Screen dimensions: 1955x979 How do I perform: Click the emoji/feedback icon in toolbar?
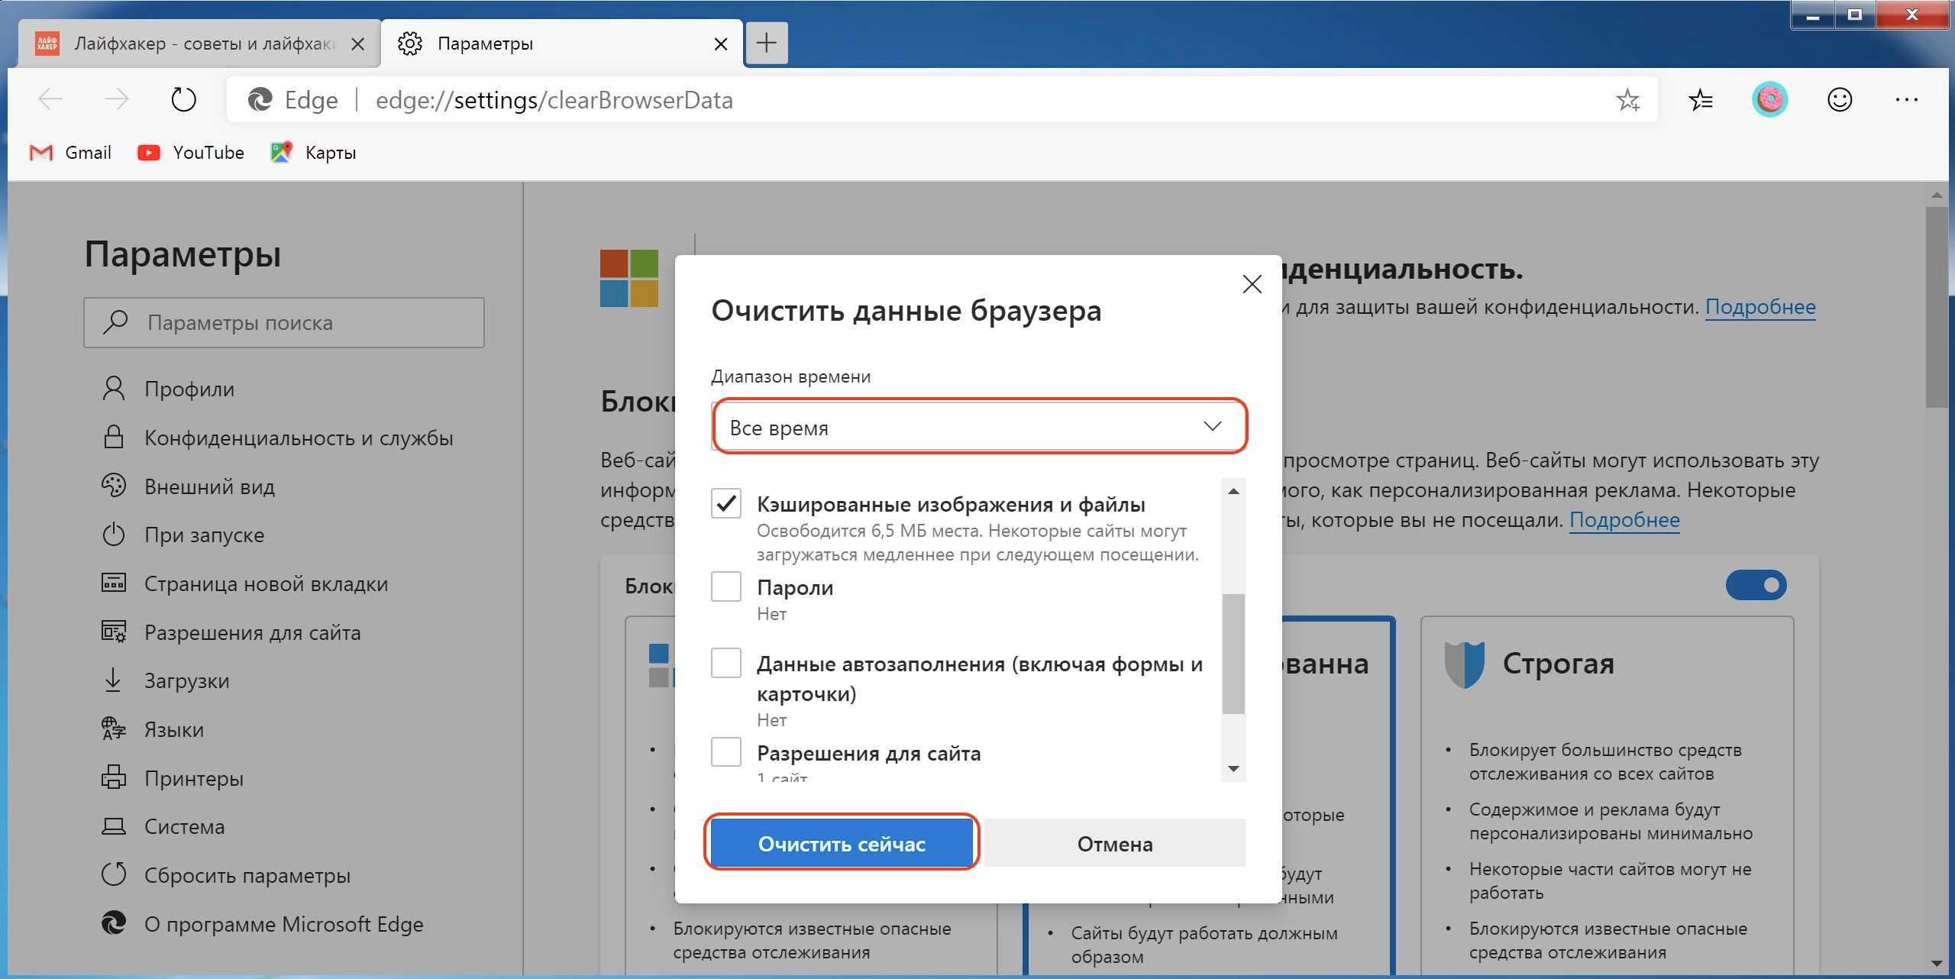(1839, 100)
